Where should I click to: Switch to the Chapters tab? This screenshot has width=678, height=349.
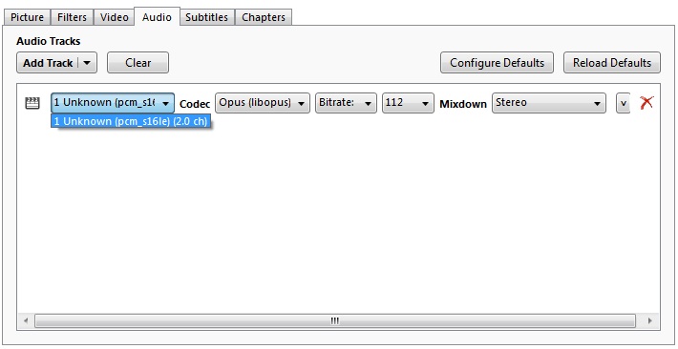click(264, 17)
